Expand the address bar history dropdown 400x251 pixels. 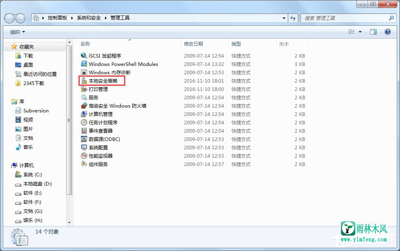point(284,18)
